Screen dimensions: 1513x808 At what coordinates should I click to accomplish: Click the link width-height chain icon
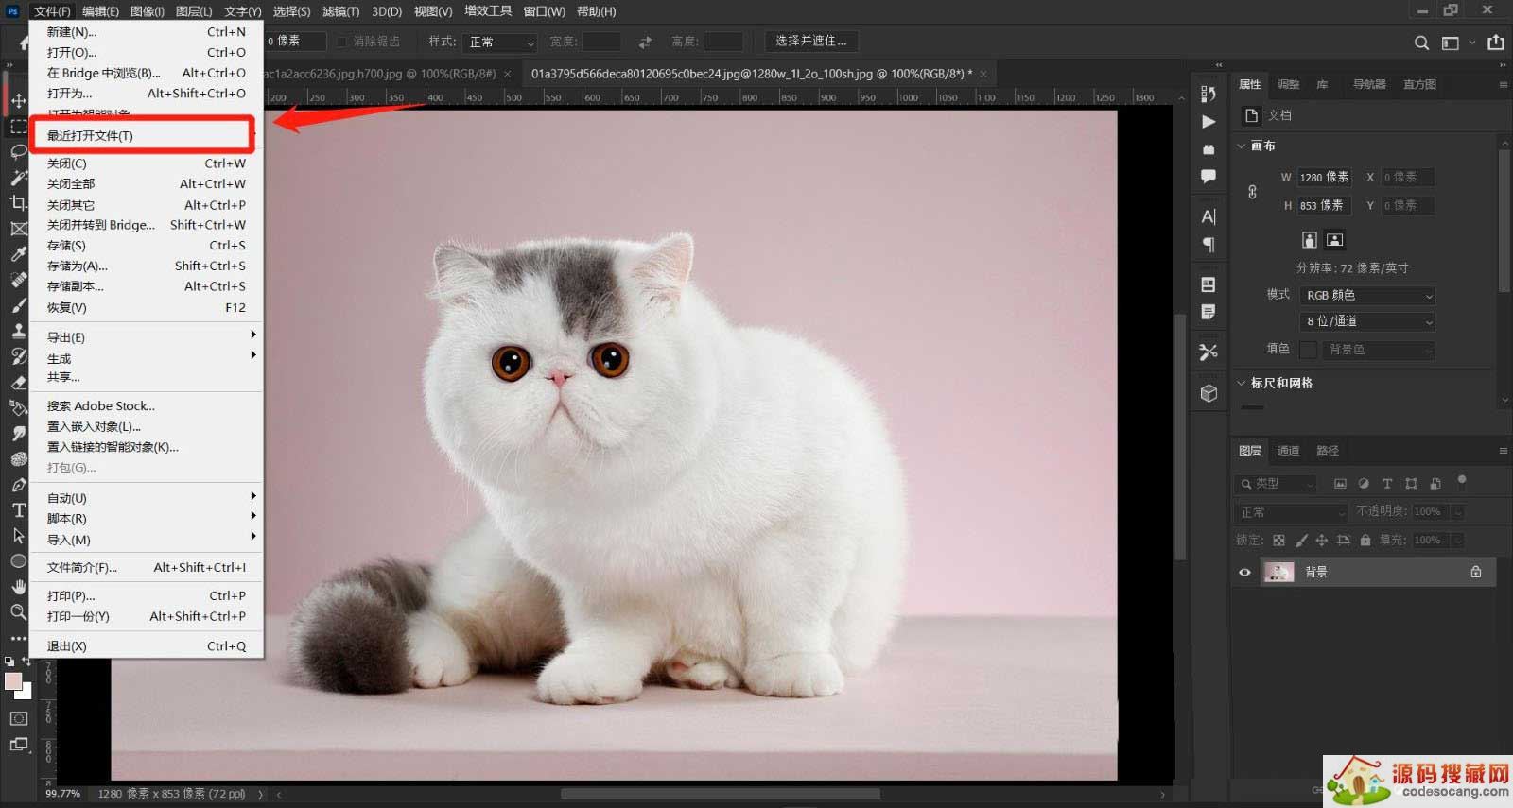(1252, 192)
